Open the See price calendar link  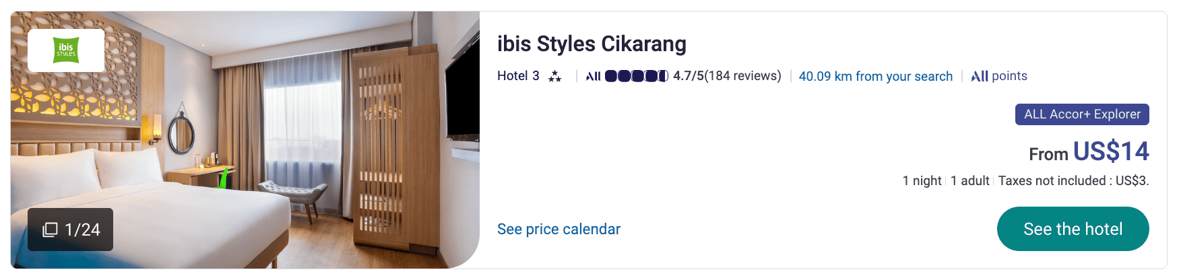[x=559, y=229]
